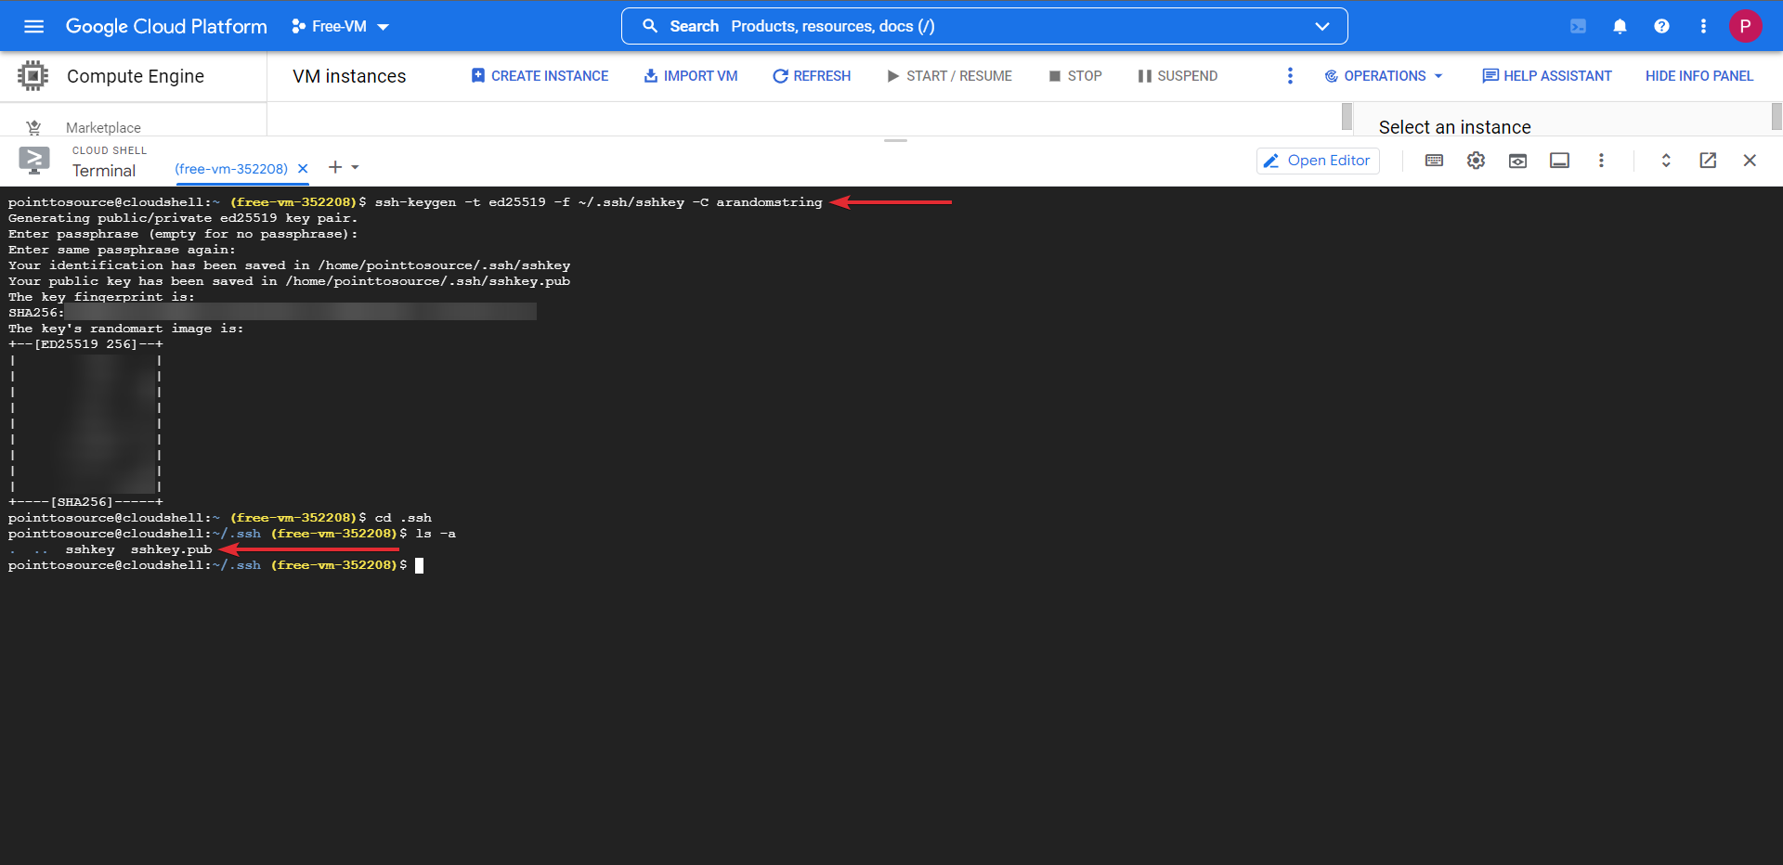Open Cloud Shell in new window
The height and width of the screenshot is (865, 1783).
1708,161
